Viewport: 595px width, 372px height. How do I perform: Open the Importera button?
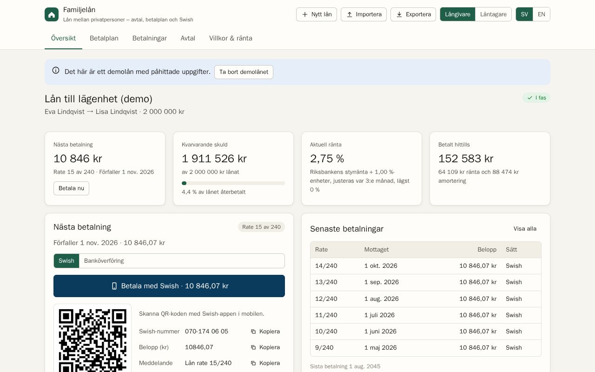click(364, 14)
